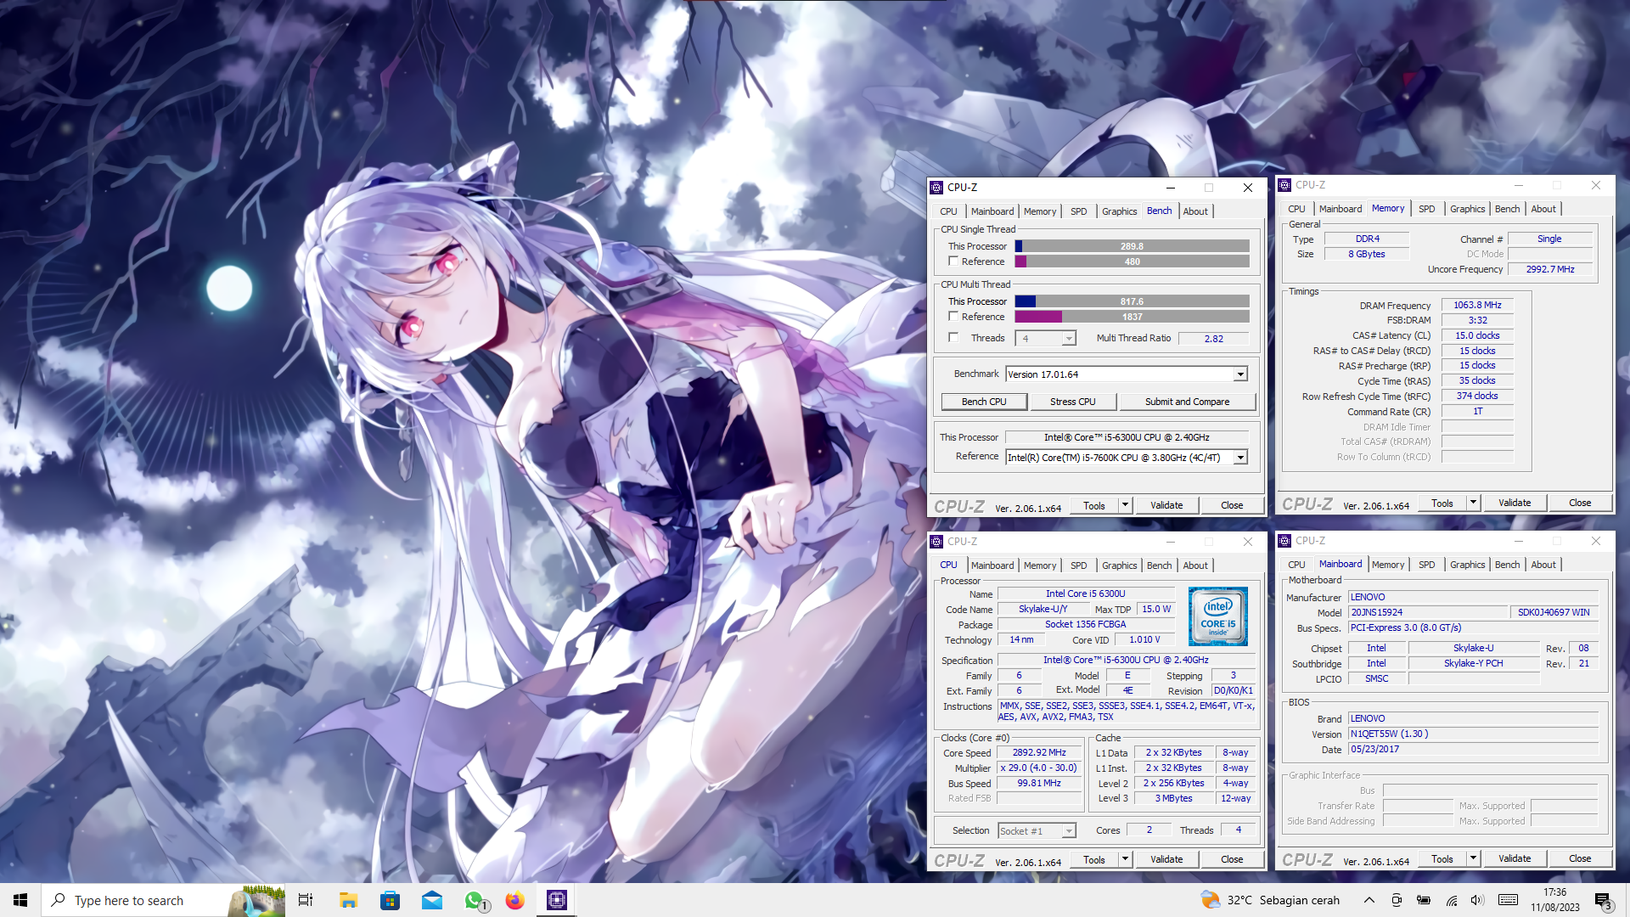Screen dimensions: 1630x917
Task: Open Task View from the taskbar
Action: point(306,900)
